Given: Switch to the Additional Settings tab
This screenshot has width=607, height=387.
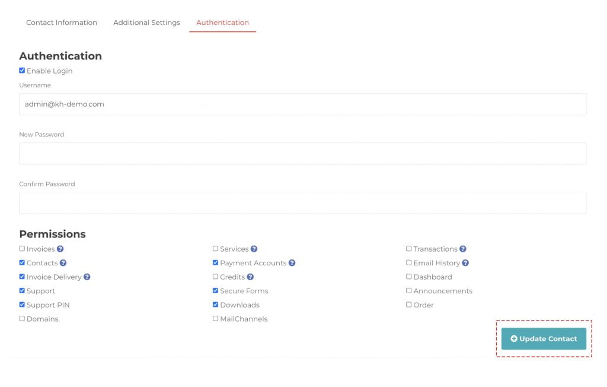Looking at the screenshot, I should [x=147, y=23].
